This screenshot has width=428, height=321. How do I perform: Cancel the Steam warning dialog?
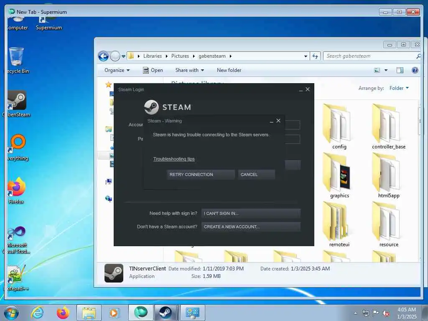point(256,174)
